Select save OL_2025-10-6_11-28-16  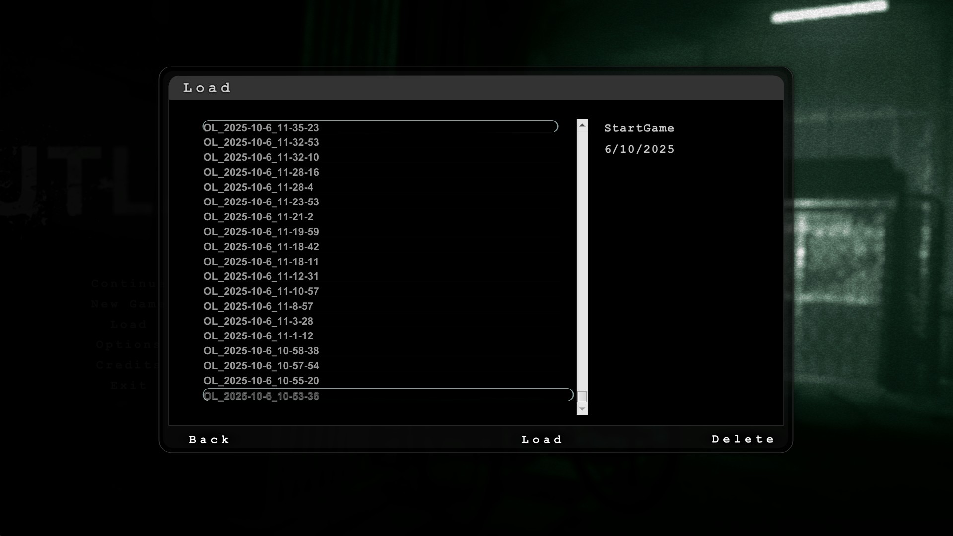(261, 172)
